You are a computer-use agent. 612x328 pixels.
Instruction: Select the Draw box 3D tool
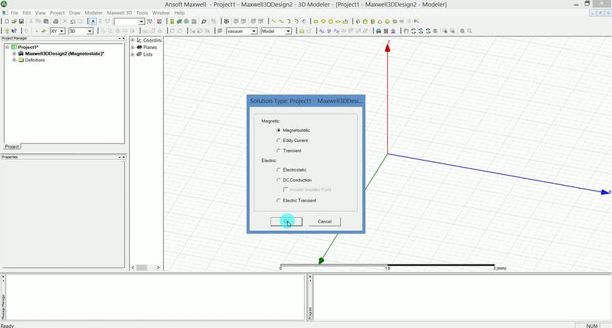pyautogui.click(x=358, y=21)
